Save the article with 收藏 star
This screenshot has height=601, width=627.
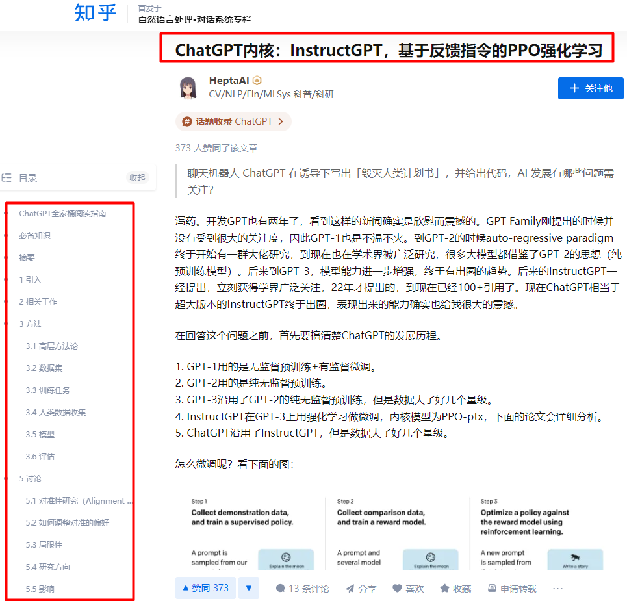coord(455,589)
